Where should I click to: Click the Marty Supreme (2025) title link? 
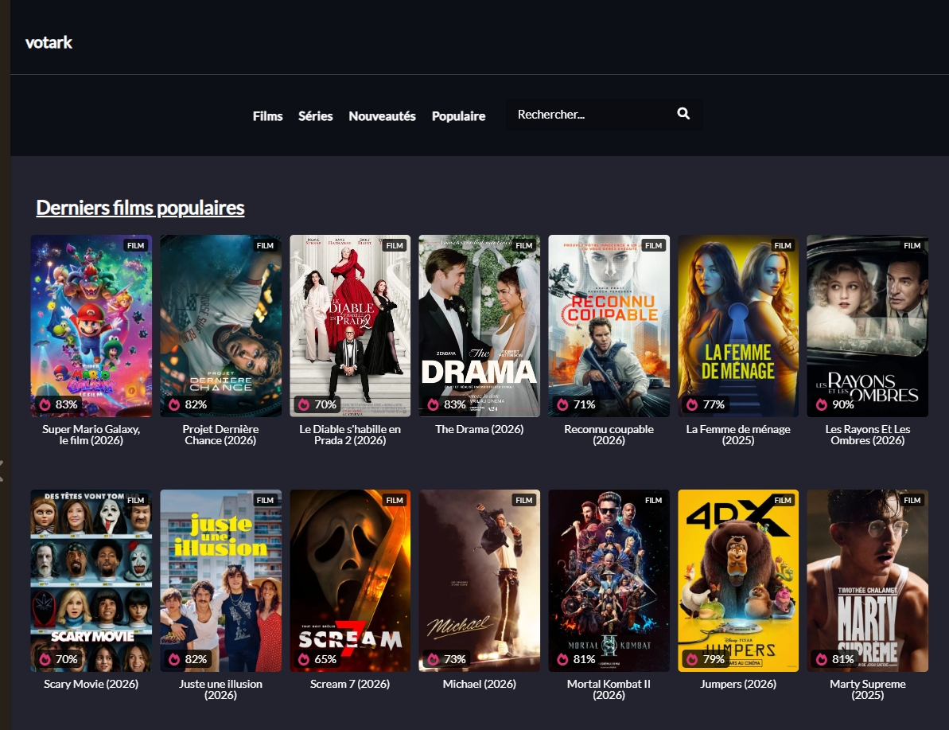point(867,689)
